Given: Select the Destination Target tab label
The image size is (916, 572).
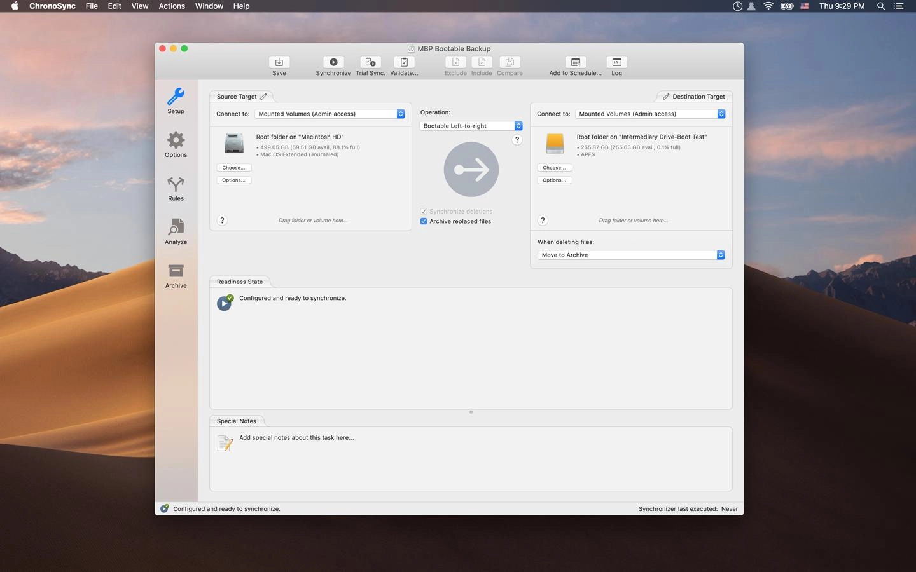Looking at the screenshot, I should point(698,97).
